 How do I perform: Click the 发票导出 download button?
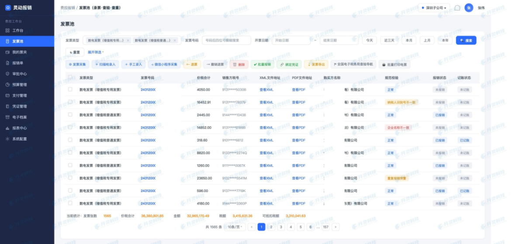316,65
